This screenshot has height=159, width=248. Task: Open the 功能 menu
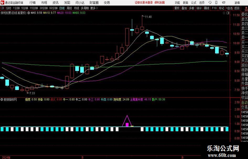coord(177,3)
